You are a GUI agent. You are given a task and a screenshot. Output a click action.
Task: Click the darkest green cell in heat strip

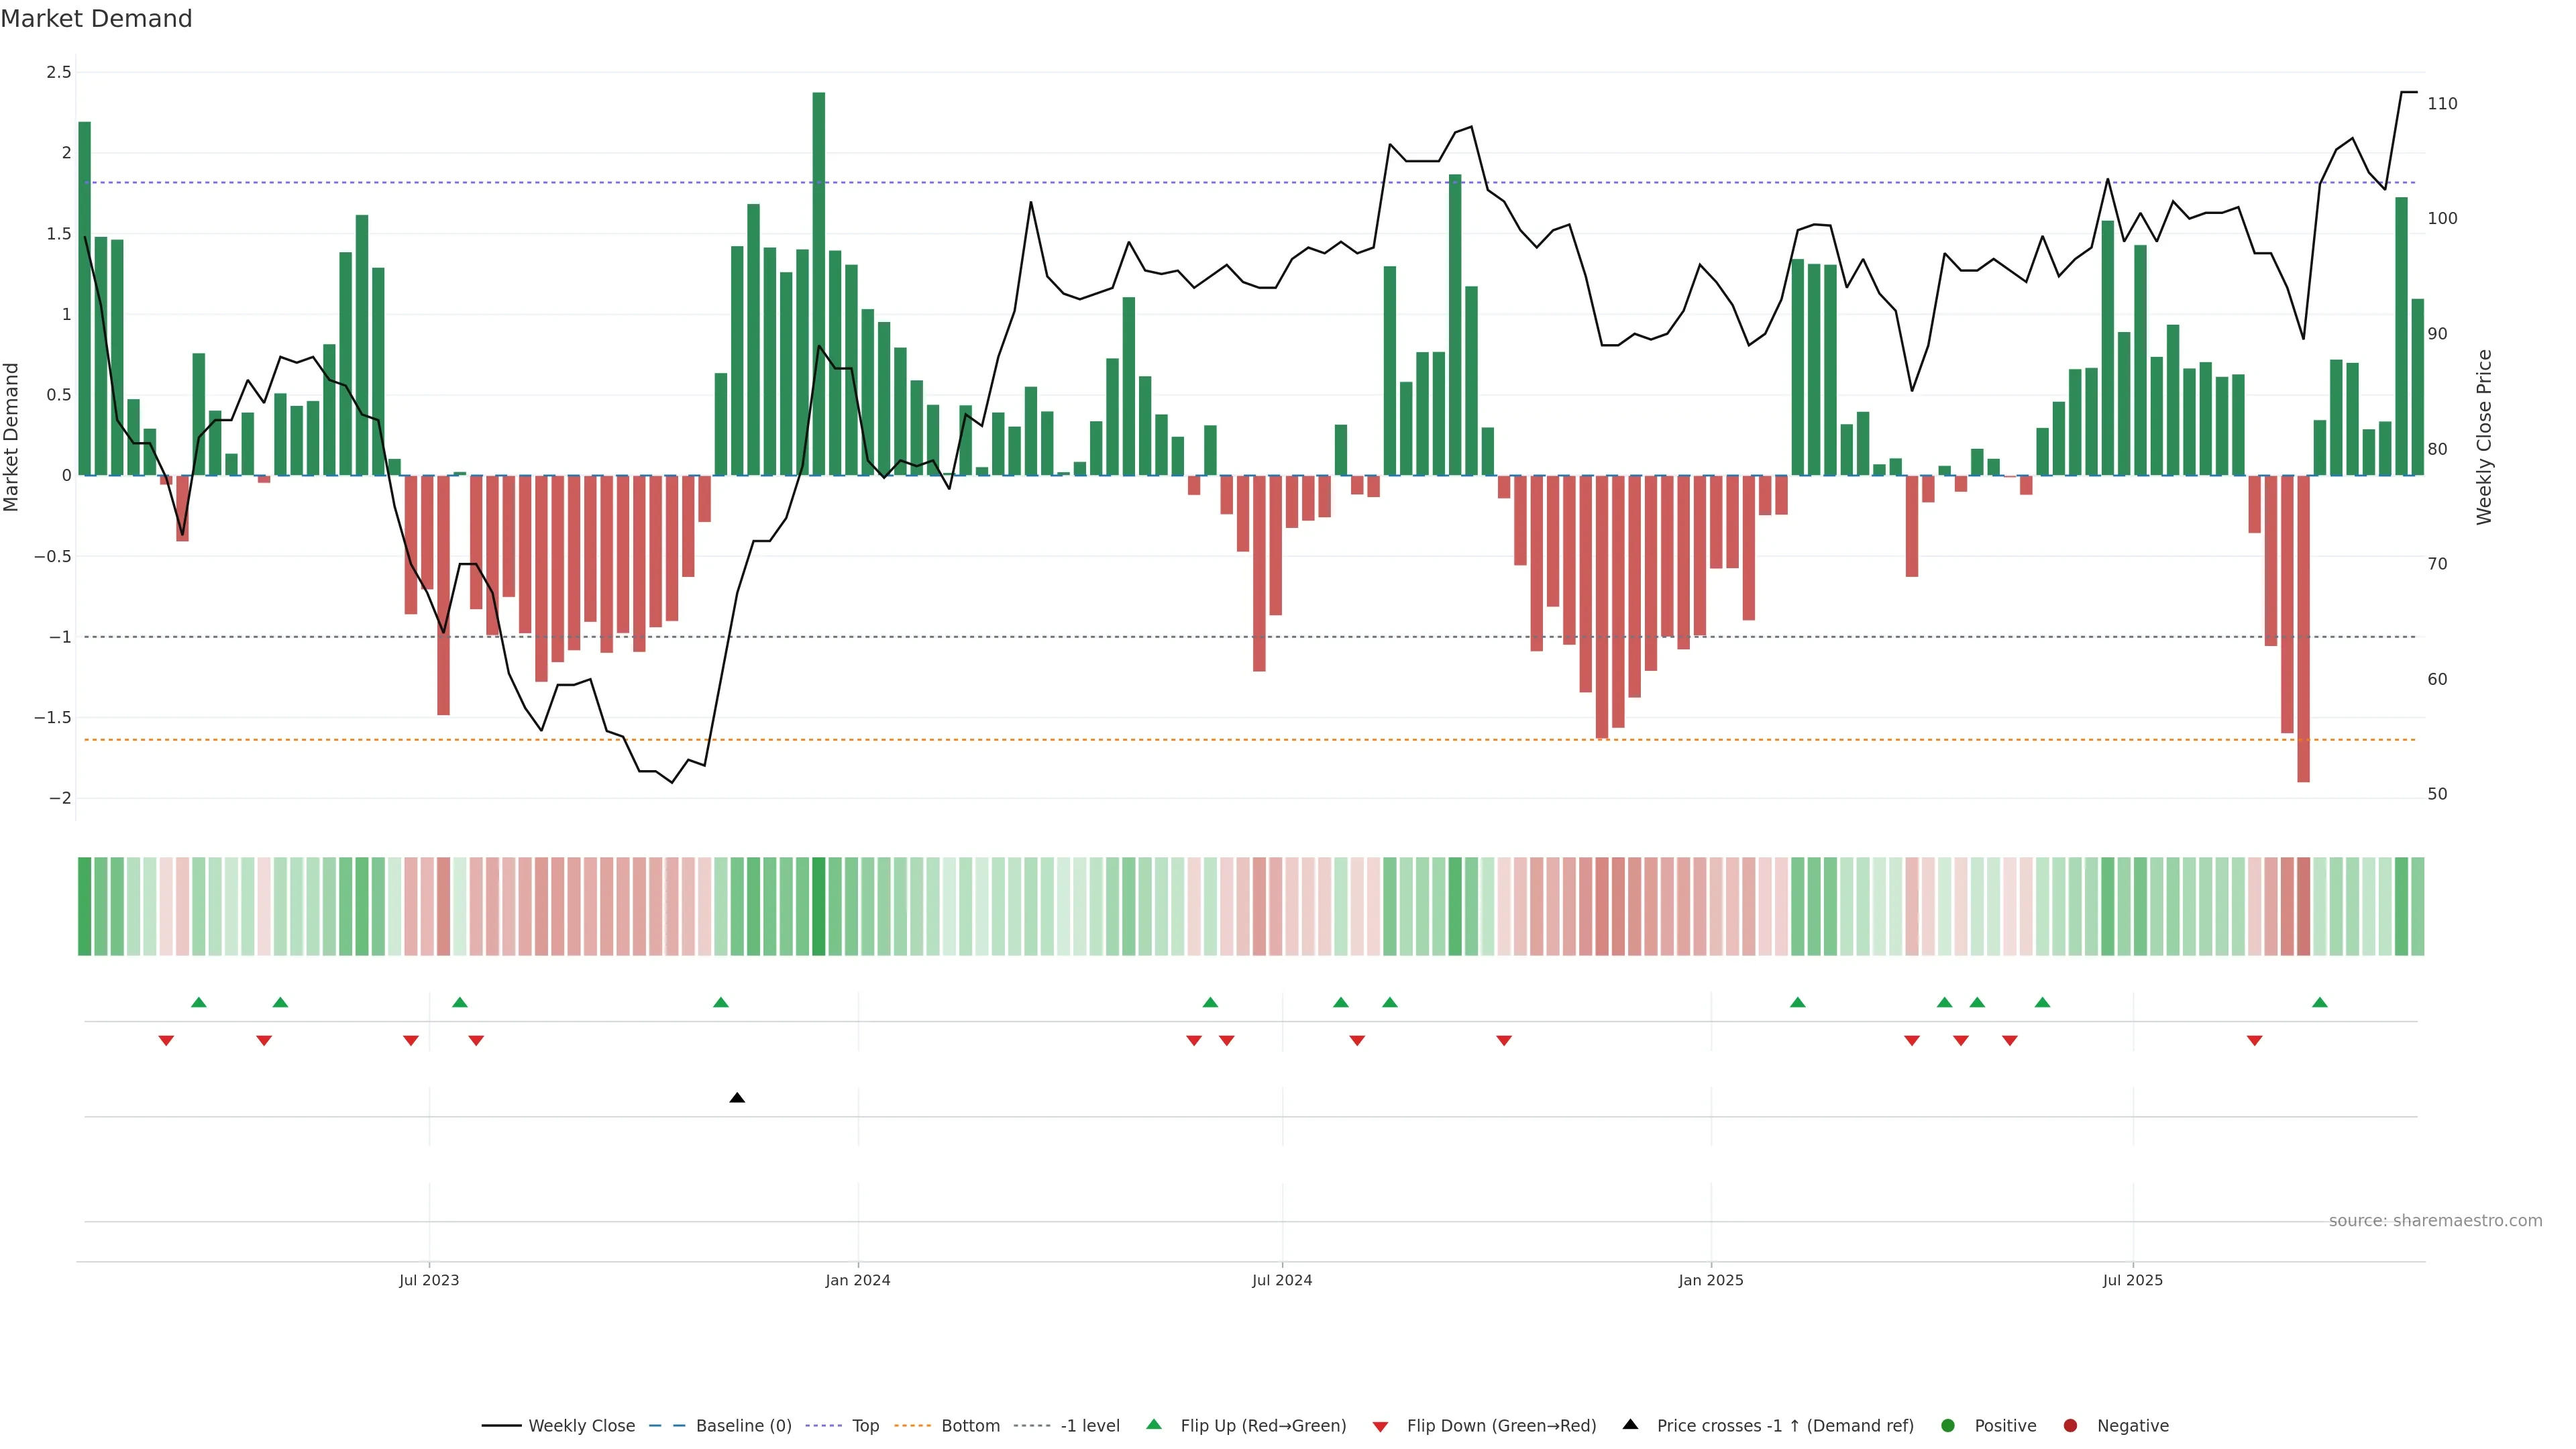click(x=819, y=906)
